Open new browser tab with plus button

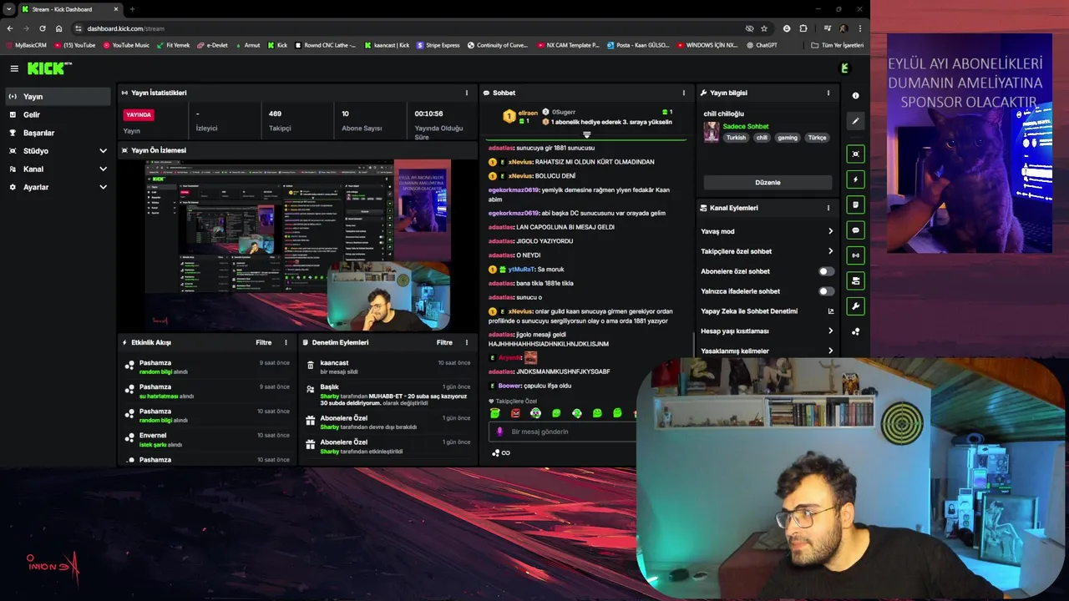tap(132, 9)
